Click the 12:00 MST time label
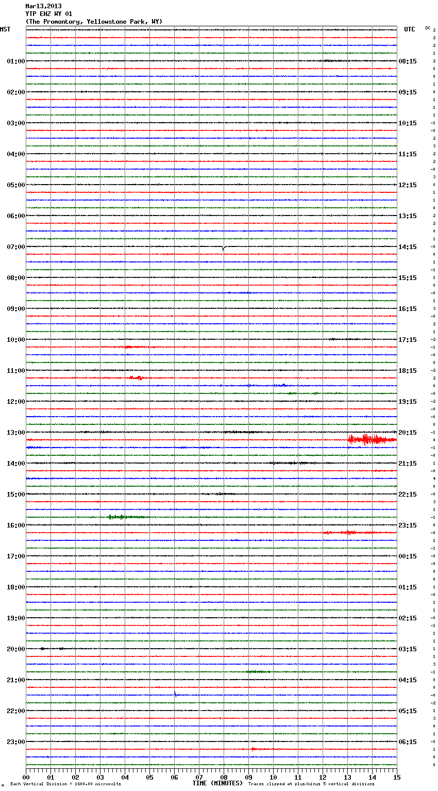 [x=16, y=402]
